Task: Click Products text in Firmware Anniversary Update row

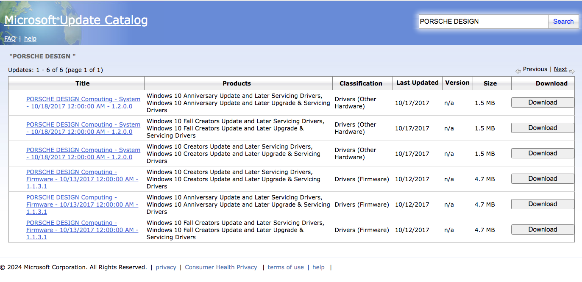Action: tap(238, 205)
